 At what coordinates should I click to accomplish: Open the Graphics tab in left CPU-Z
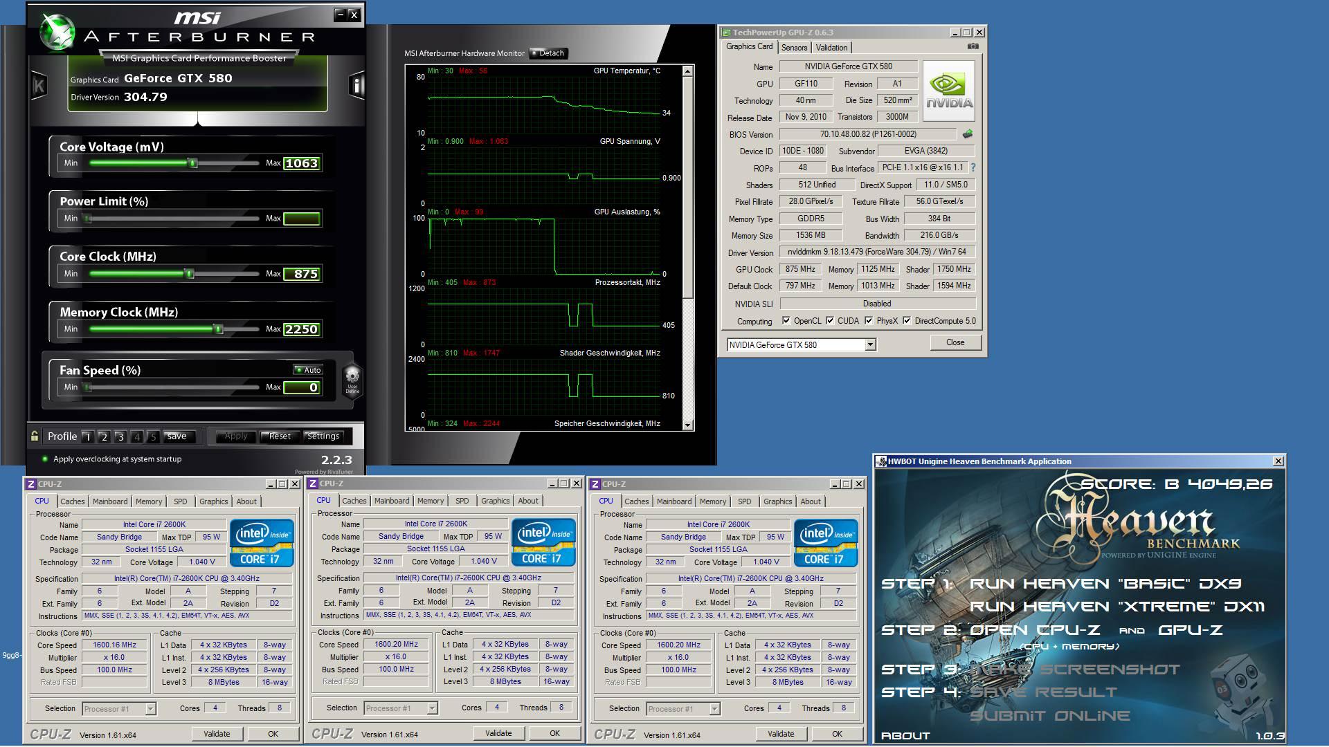[x=213, y=501]
